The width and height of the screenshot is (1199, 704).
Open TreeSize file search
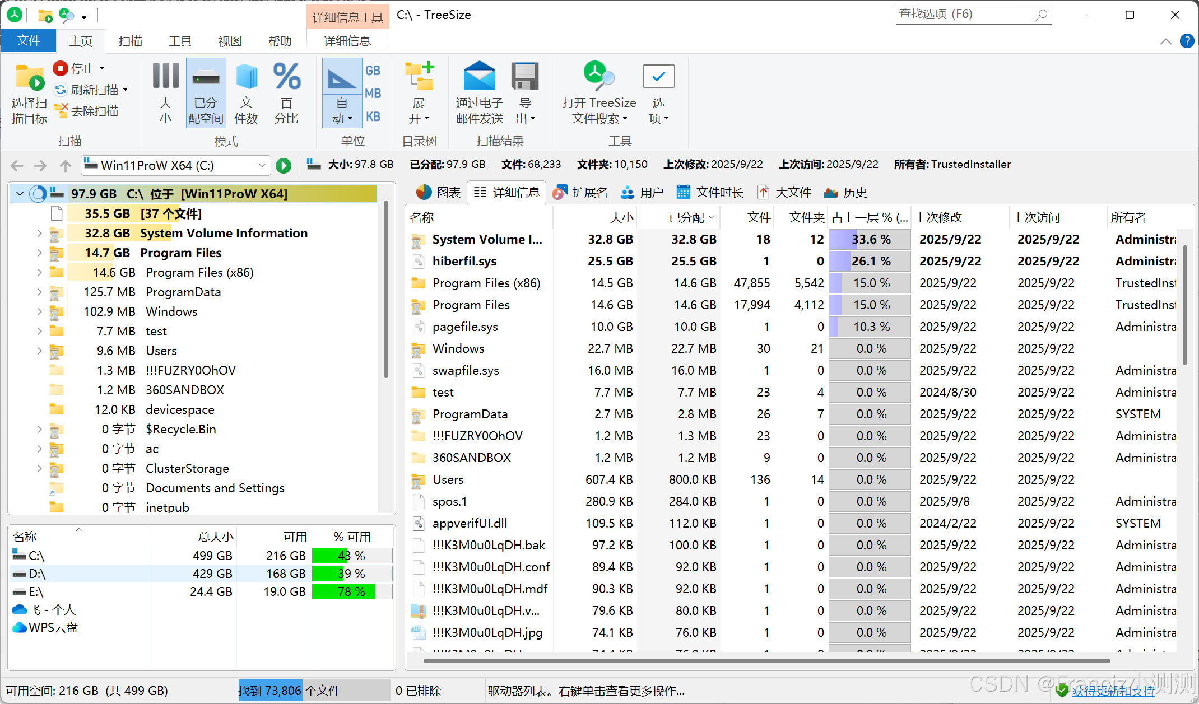(599, 93)
